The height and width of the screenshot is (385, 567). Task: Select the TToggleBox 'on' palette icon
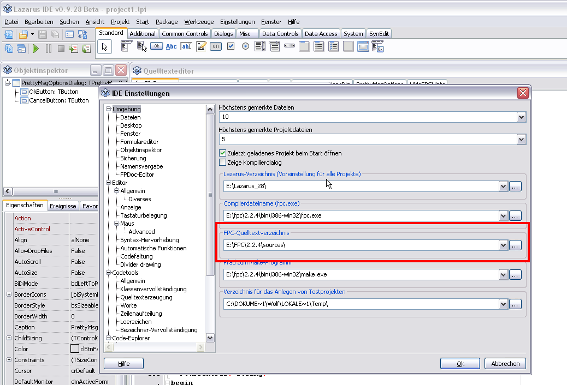coord(216,46)
